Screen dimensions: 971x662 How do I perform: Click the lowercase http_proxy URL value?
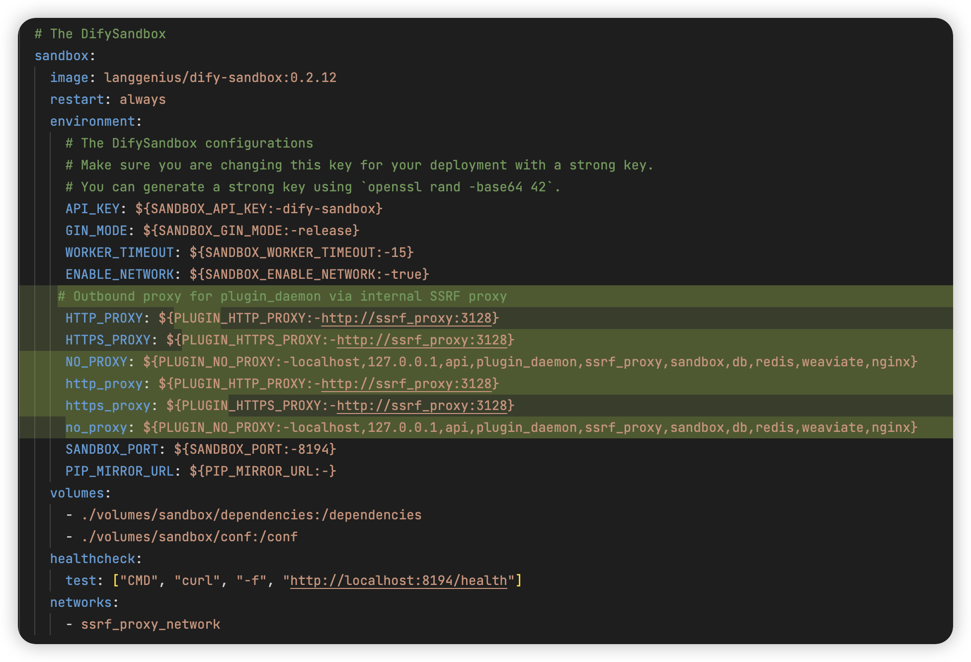406,384
